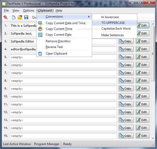
Task: Open the View menu
Action: pos(16,10)
